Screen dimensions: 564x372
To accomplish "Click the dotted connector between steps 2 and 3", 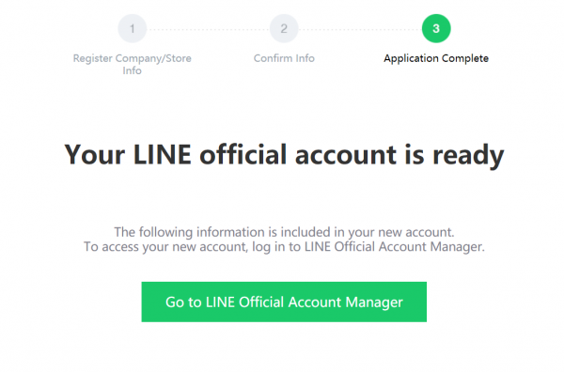I will coord(360,29).
